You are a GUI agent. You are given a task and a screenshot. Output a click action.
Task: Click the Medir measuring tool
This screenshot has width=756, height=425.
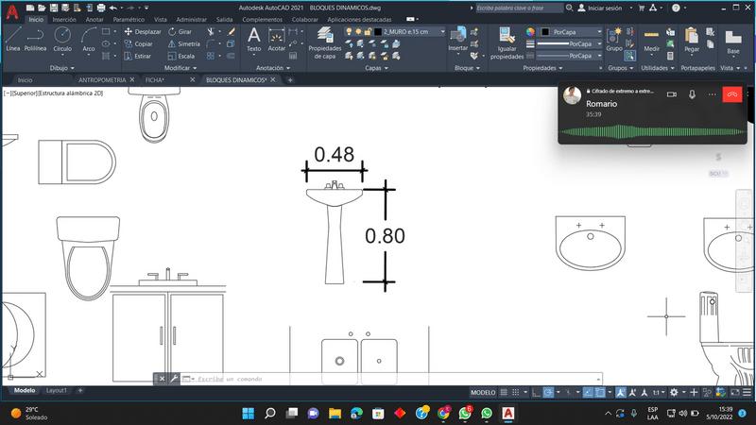tap(651, 41)
